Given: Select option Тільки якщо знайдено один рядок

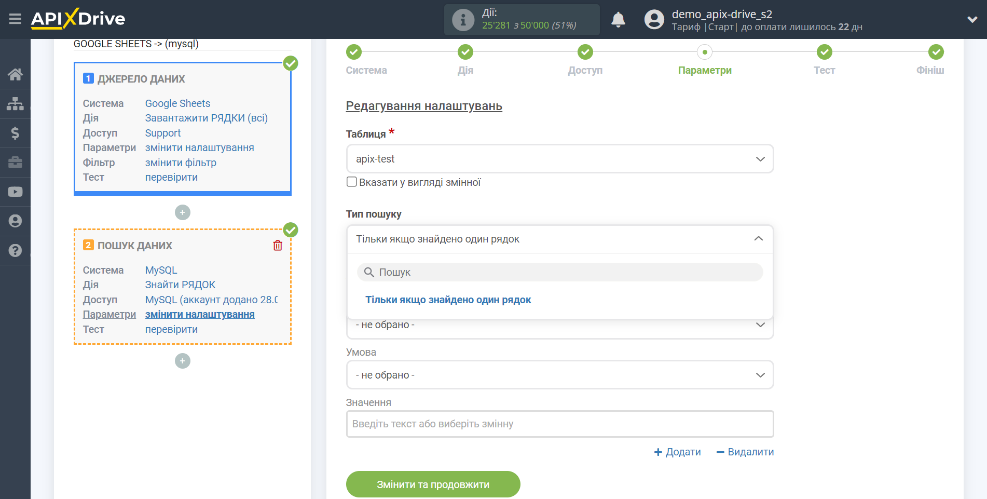Looking at the screenshot, I should (448, 300).
